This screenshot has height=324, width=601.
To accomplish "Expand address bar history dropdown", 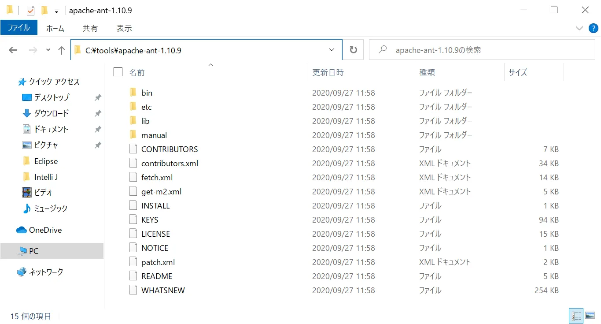I will [x=332, y=50].
